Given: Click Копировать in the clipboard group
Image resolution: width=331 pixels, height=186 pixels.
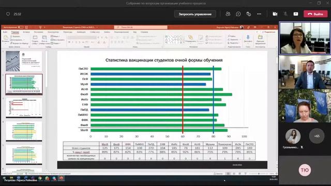Looking at the screenshot, I should click(17, 40).
